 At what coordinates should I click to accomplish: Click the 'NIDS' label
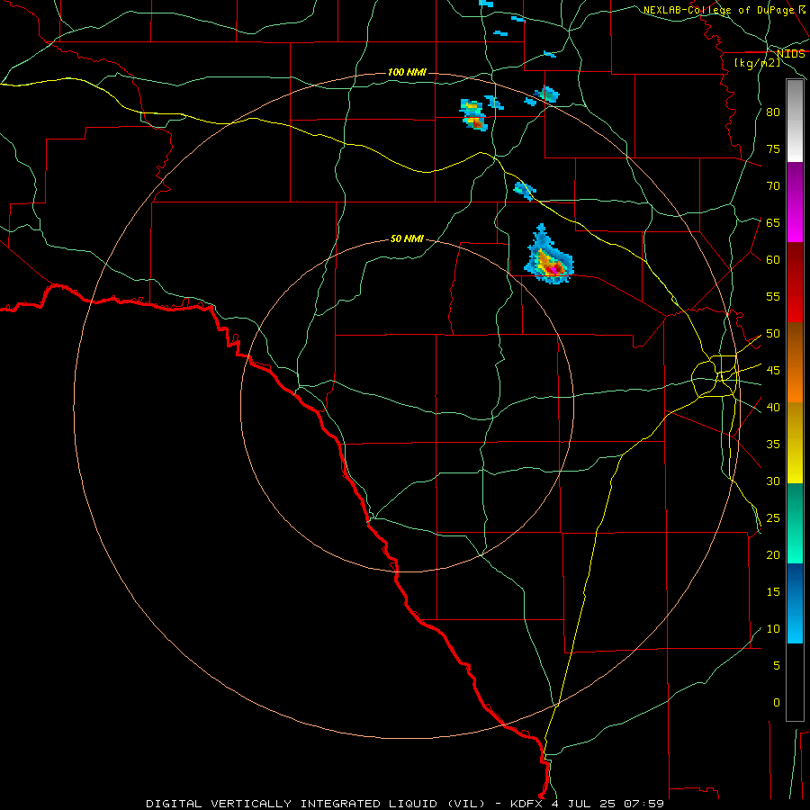pos(791,53)
